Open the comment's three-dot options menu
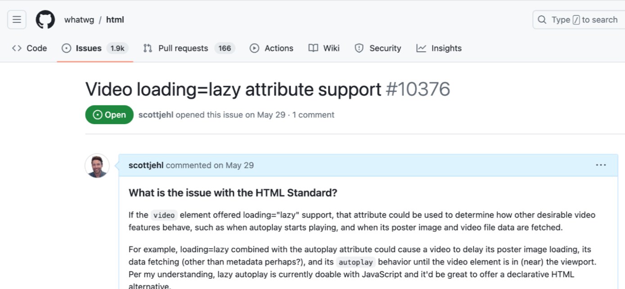 601,165
